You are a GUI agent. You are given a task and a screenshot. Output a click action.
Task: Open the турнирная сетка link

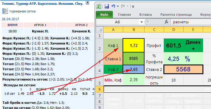coord(22,11)
